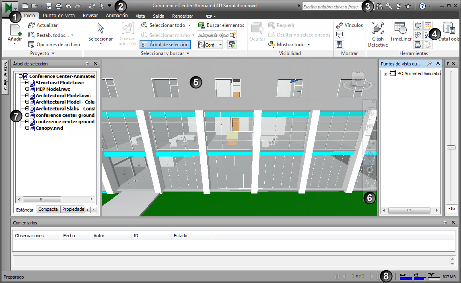Screen dimensions: 461x283
Task: Open the Seleccionar todo dropdown arrow
Action: [x=189, y=26]
